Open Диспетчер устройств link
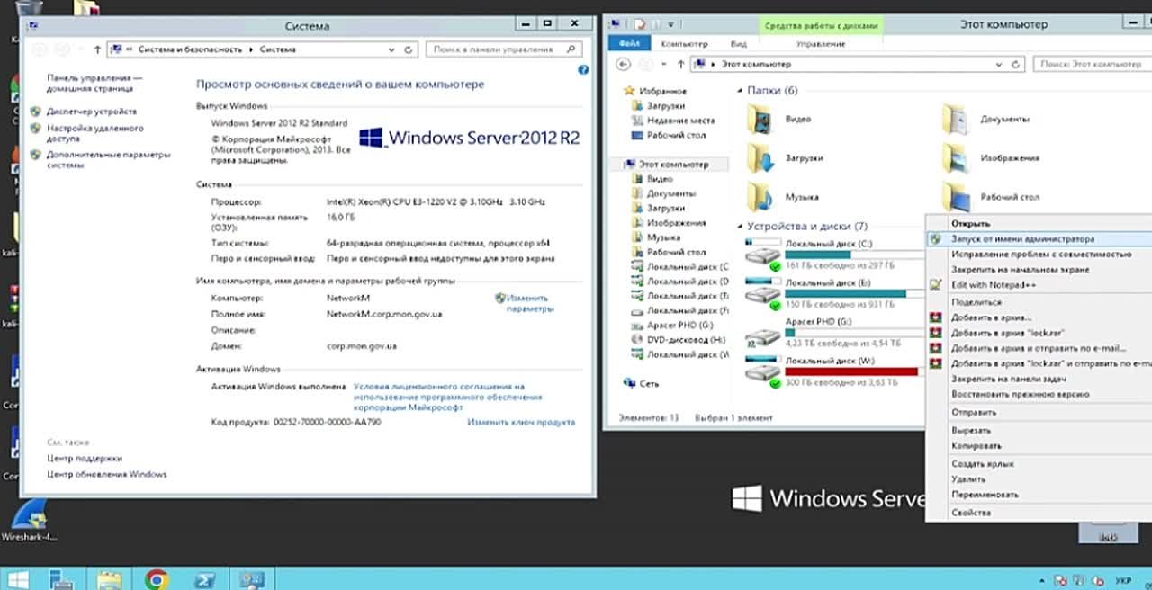The height and width of the screenshot is (590, 1152). (x=92, y=112)
